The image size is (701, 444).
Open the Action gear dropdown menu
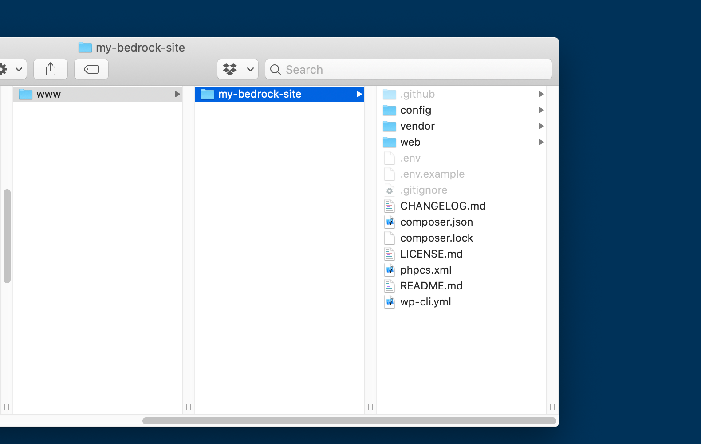point(11,69)
